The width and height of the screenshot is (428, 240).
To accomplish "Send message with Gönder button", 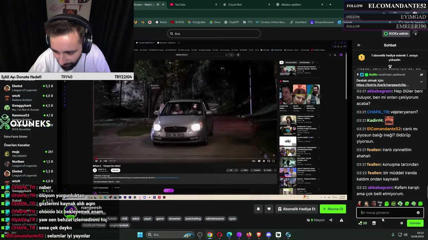I will coord(415,223).
